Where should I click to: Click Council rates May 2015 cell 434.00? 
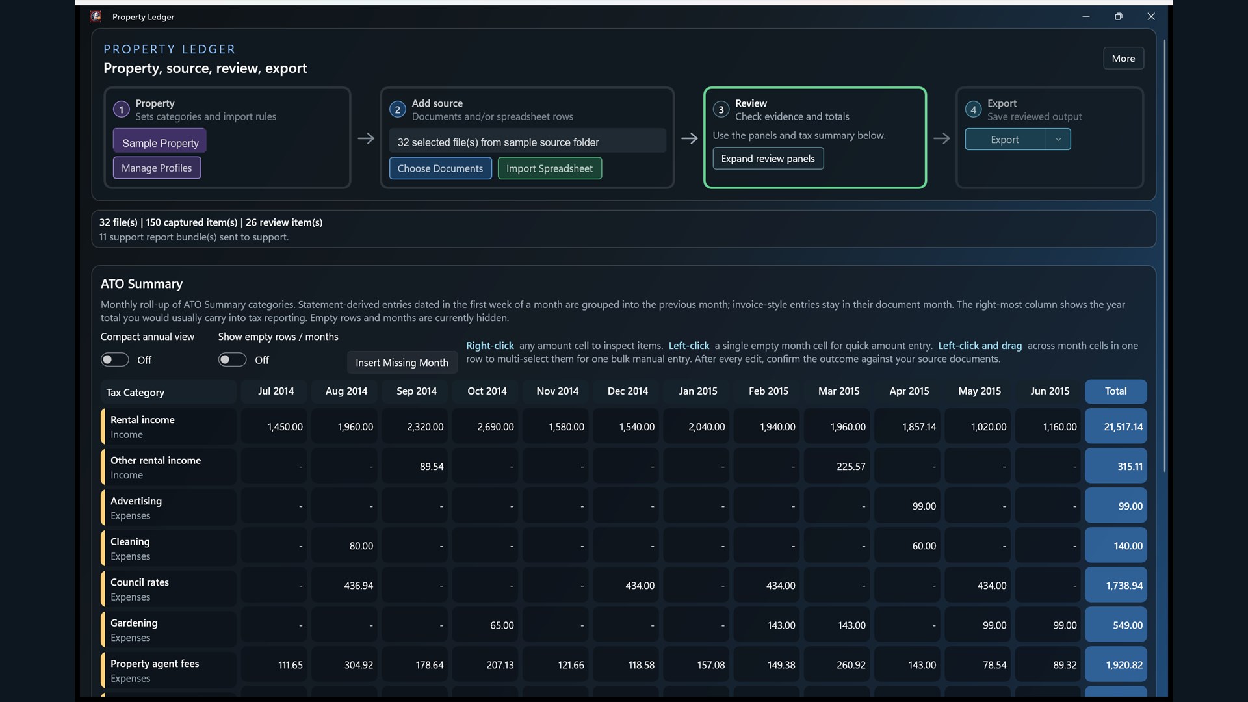click(979, 586)
